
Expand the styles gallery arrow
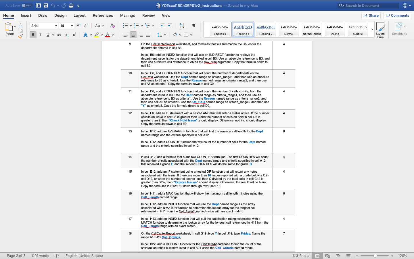click(372, 29)
